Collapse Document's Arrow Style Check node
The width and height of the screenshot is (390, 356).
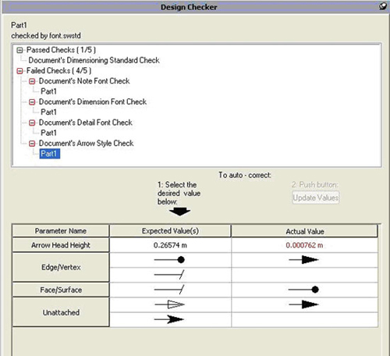(x=32, y=144)
